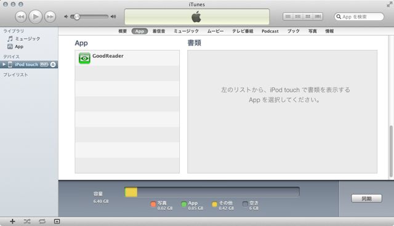Image resolution: width=394 pixels, height=226 pixels.
Task: Click the plus add playlist button
Action: pos(12,221)
